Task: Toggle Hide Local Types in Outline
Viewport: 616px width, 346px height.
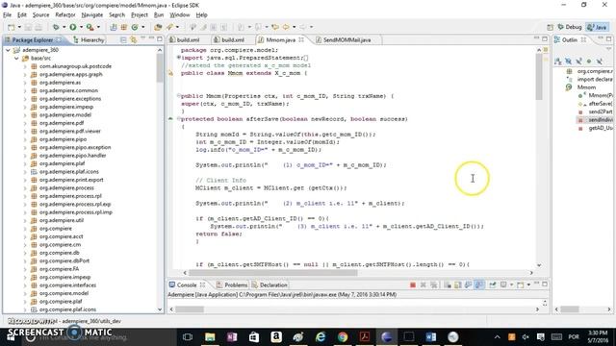Action: tap(599, 62)
